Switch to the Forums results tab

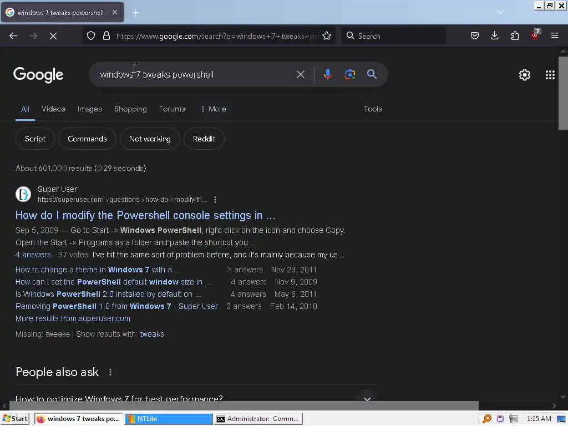(172, 109)
